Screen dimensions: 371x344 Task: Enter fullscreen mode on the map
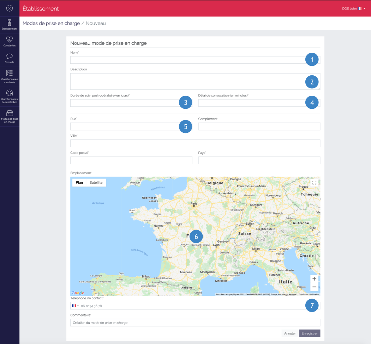[314, 182]
